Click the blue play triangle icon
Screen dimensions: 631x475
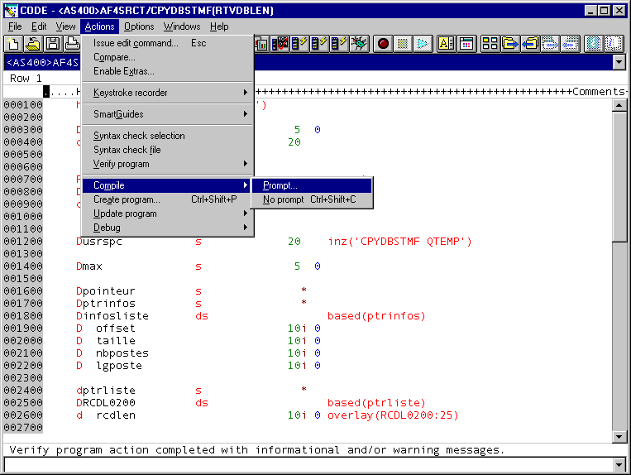pos(423,44)
